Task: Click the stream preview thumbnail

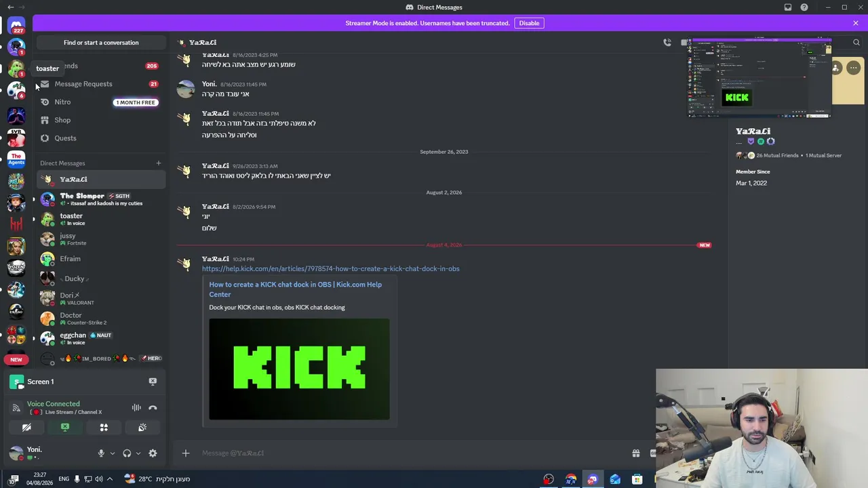Action: 759,78
